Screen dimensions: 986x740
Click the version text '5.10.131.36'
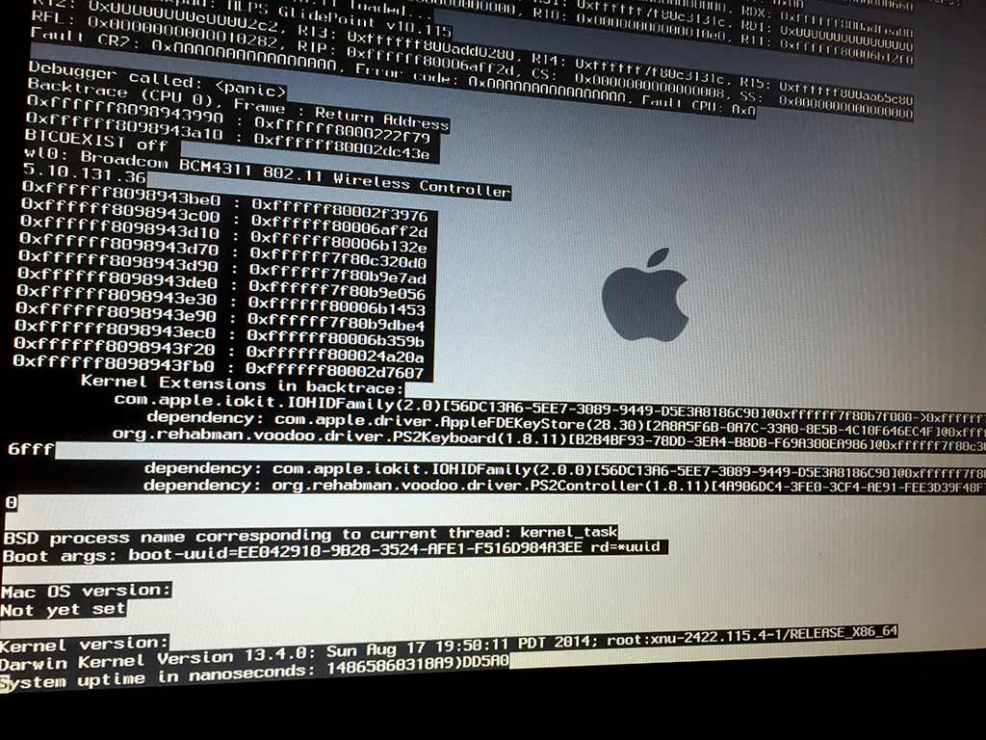tap(85, 172)
